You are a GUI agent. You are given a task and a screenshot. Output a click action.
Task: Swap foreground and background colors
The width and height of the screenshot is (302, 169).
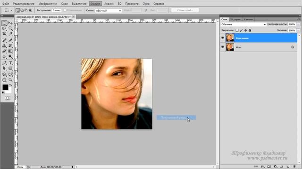10,85
